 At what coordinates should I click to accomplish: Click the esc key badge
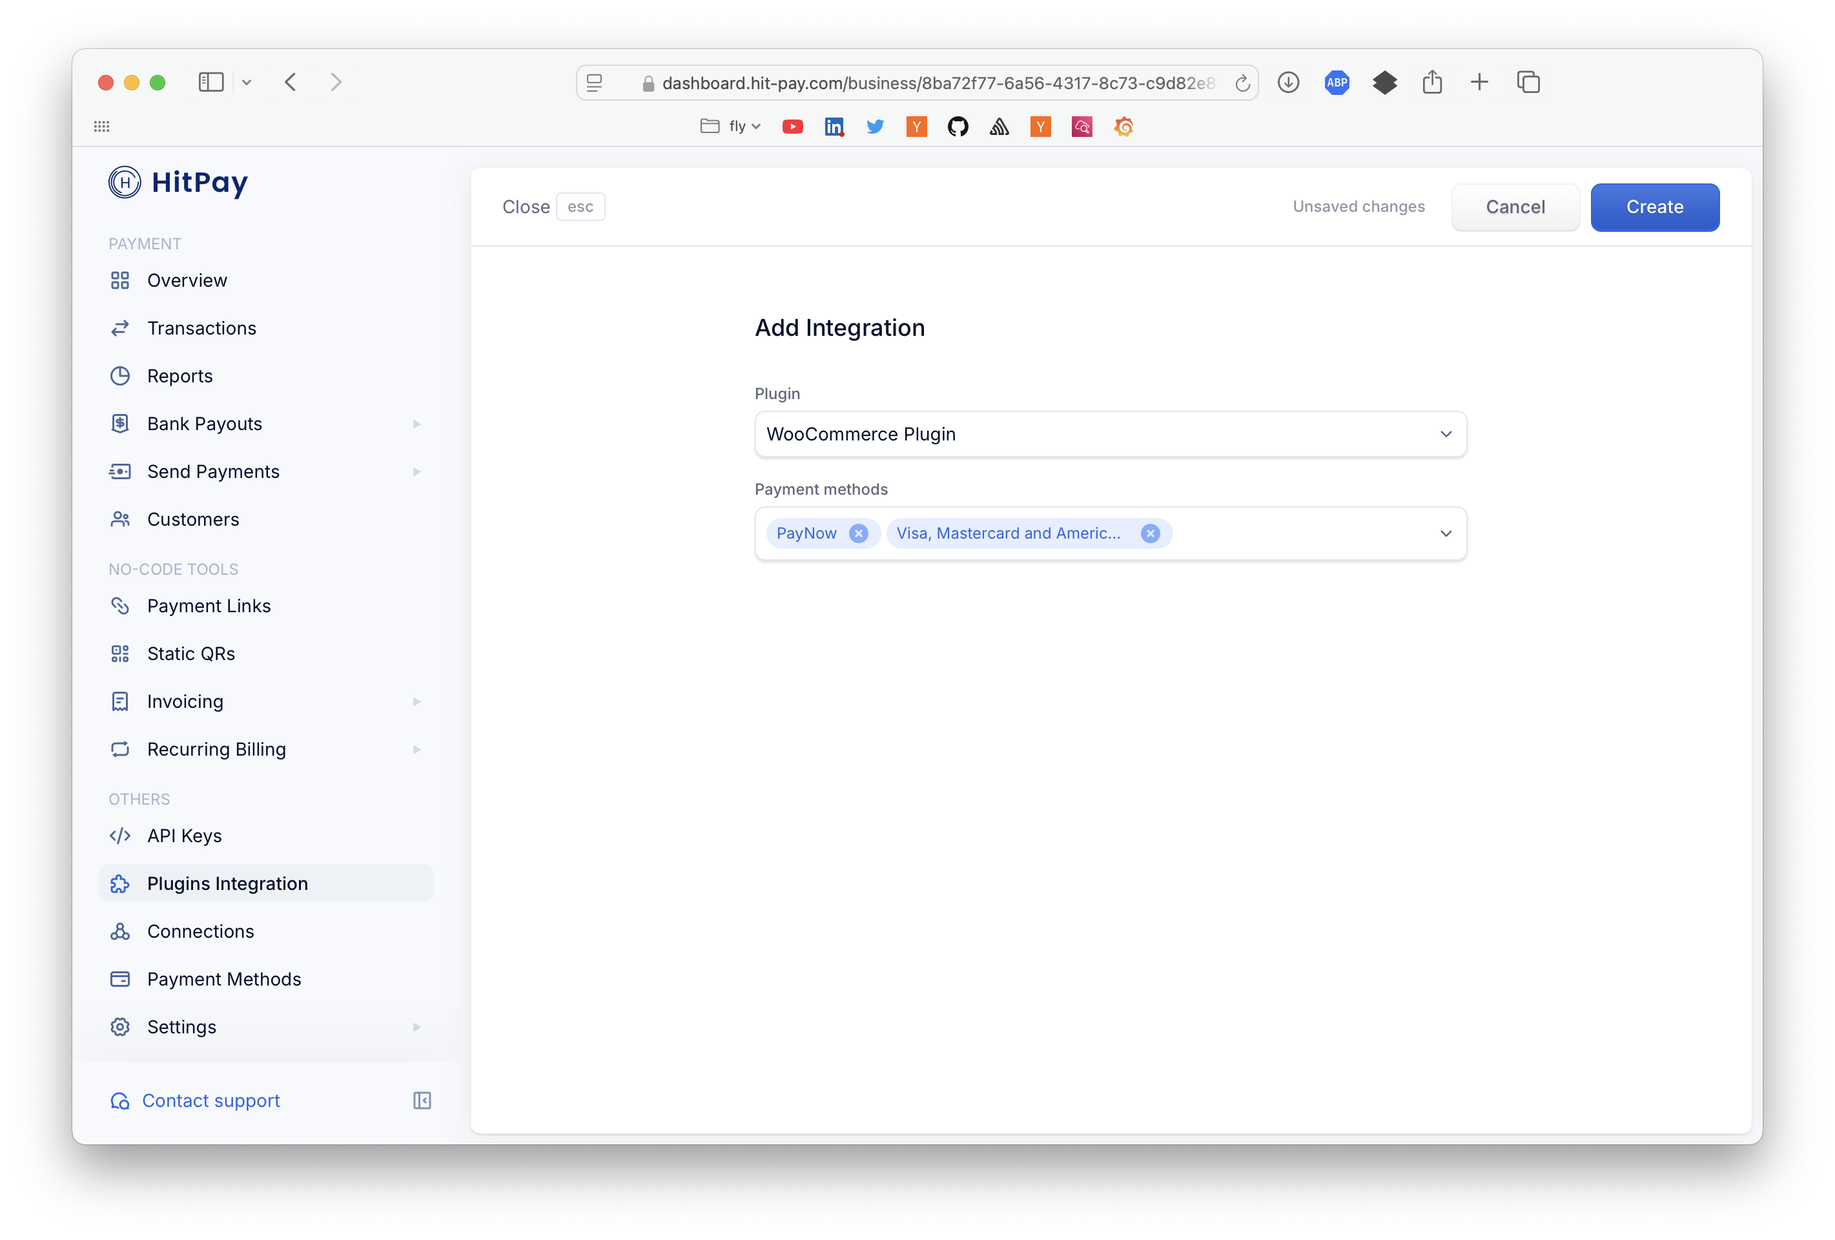pyautogui.click(x=580, y=207)
